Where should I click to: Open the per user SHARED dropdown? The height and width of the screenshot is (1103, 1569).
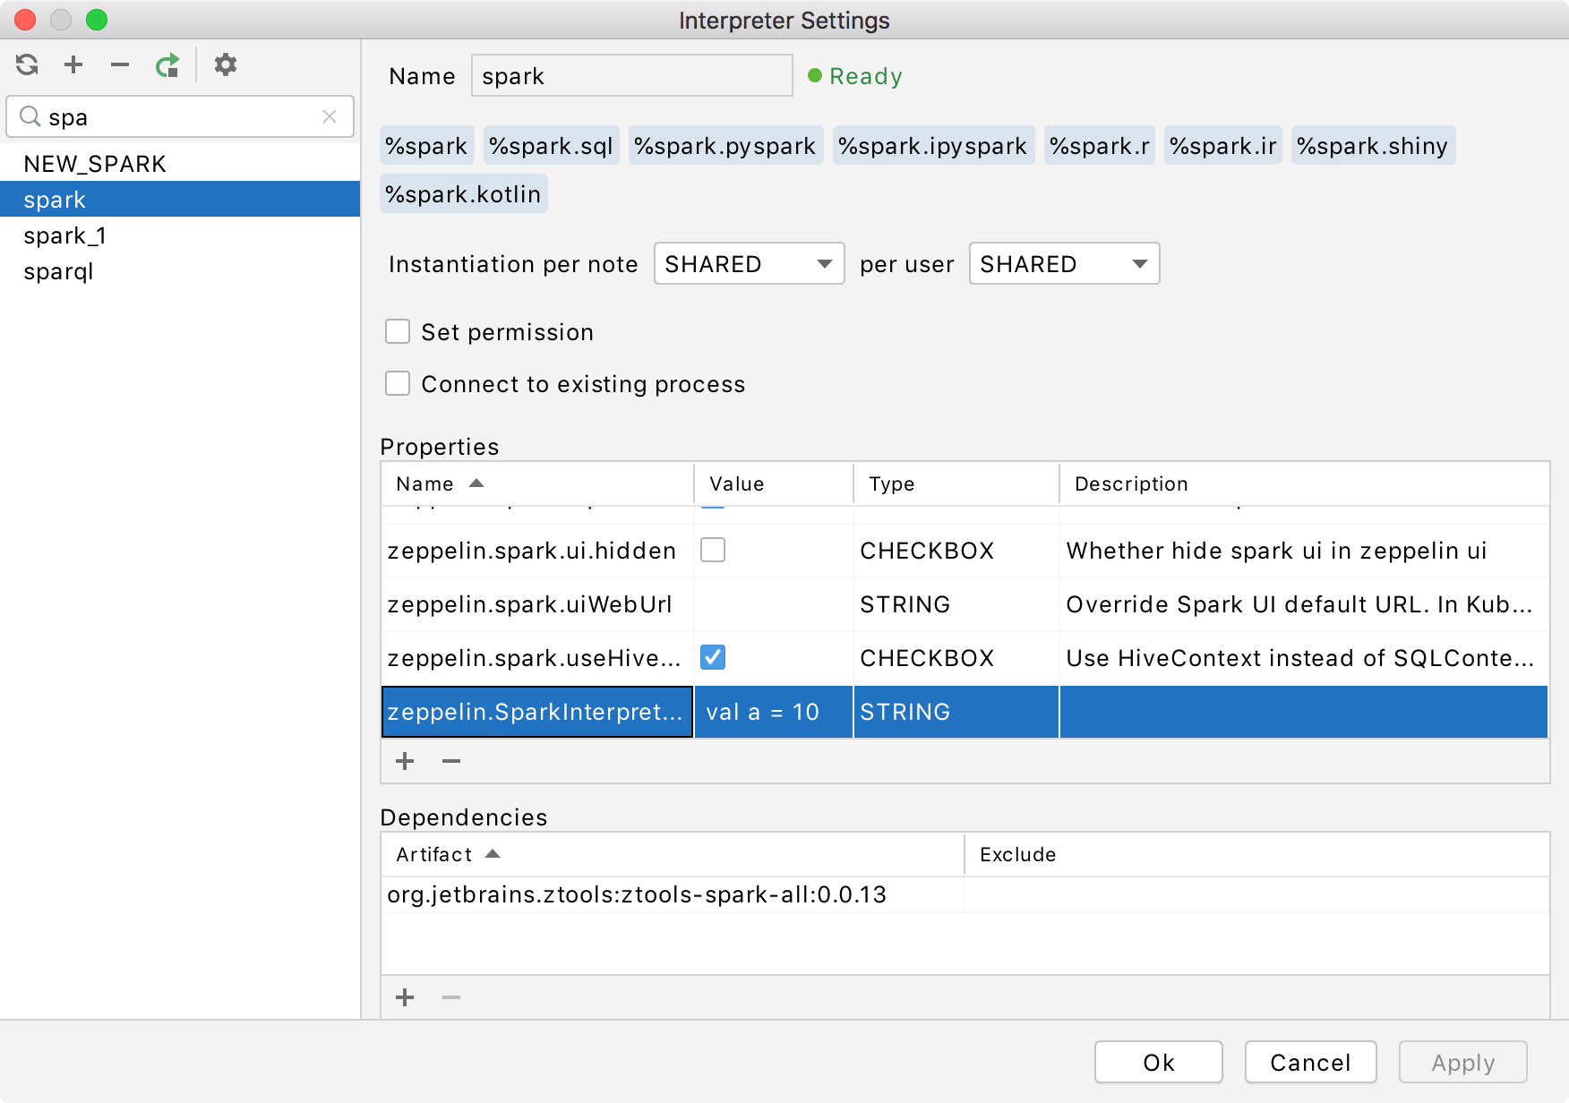click(1063, 263)
